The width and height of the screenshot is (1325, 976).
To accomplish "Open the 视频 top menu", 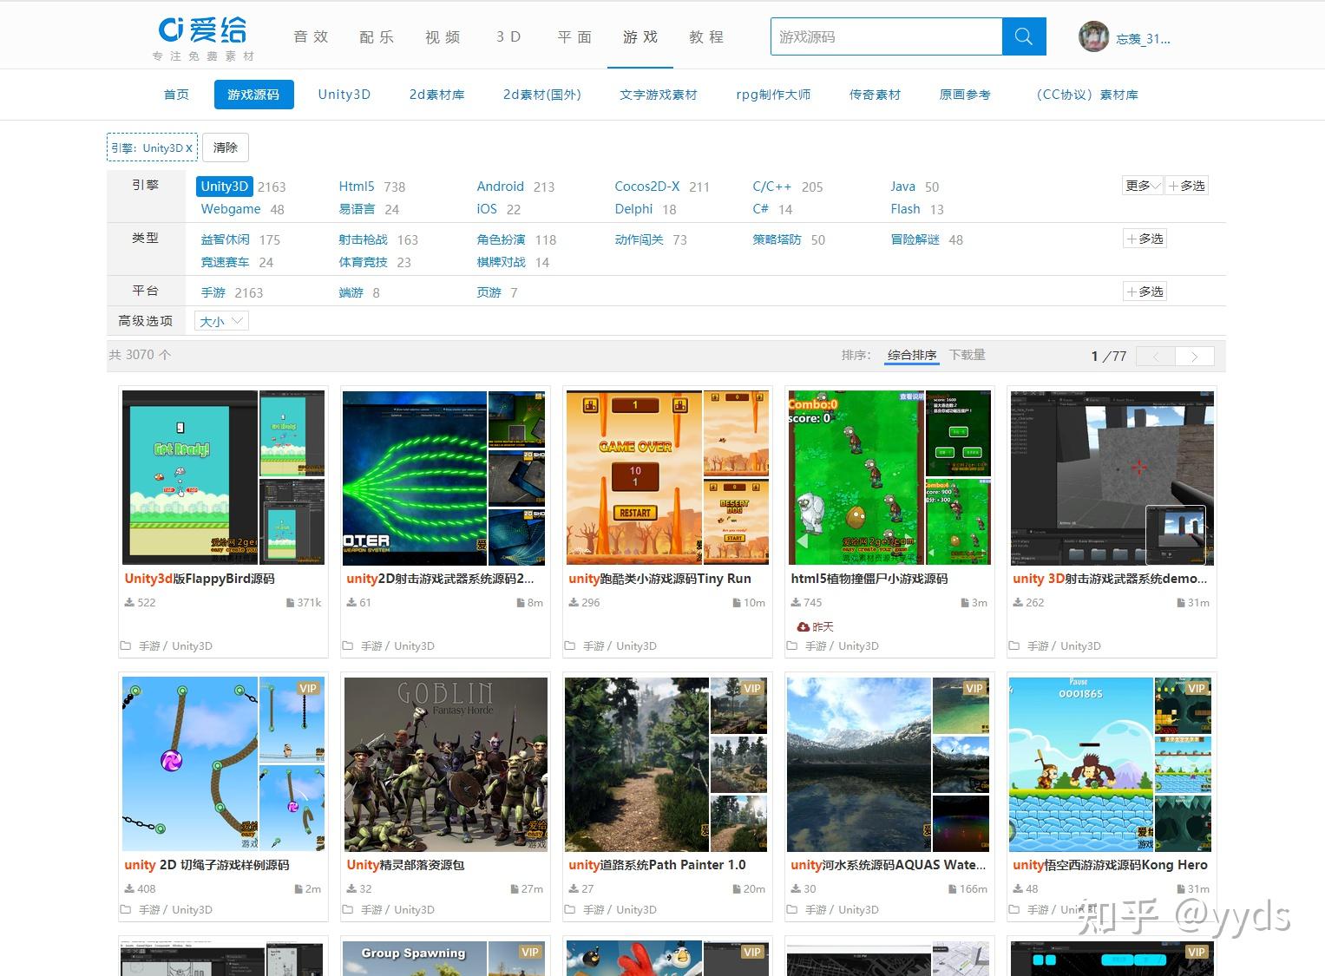I will (x=443, y=36).
